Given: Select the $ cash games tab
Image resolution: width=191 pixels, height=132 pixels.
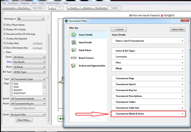Looking at the screenshot, I should point(52,8).
